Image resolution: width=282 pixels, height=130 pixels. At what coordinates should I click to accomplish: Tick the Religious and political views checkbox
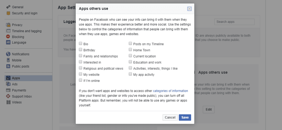80,68
